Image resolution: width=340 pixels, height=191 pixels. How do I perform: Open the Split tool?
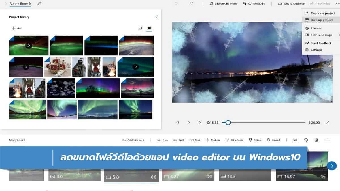click(x=179, y=140)
